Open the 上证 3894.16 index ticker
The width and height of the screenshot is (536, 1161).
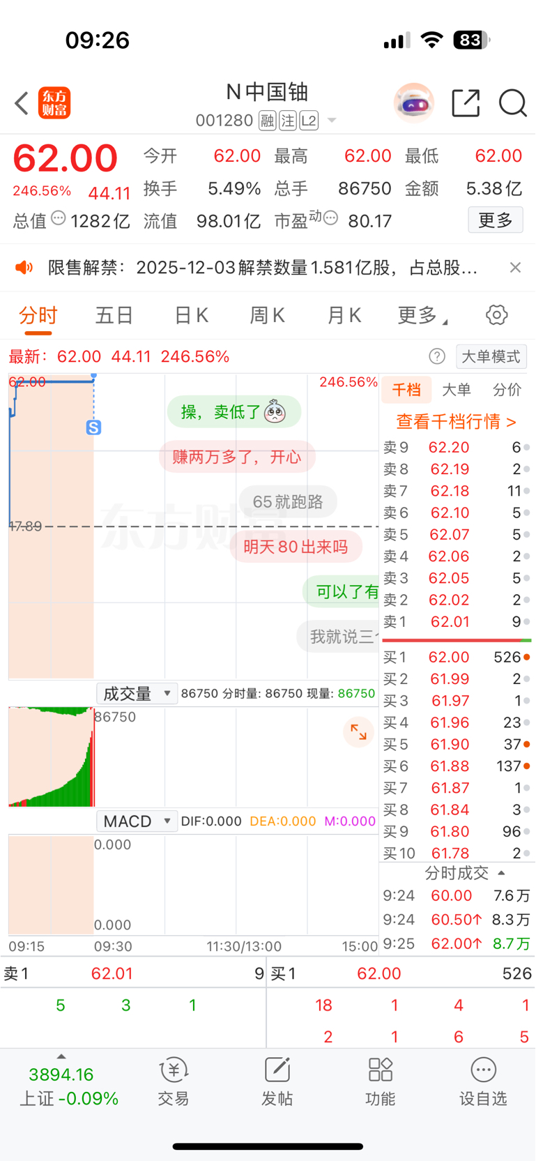tap(68, 1086)
